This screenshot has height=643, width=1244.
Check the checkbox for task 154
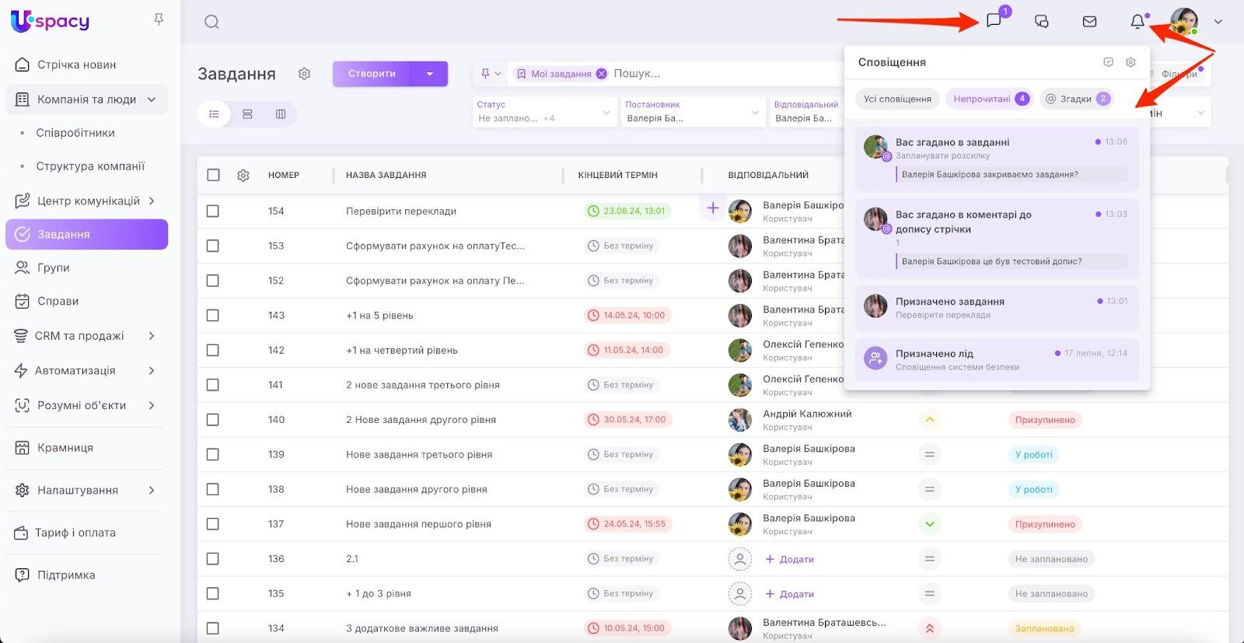(x=213, y=211)
